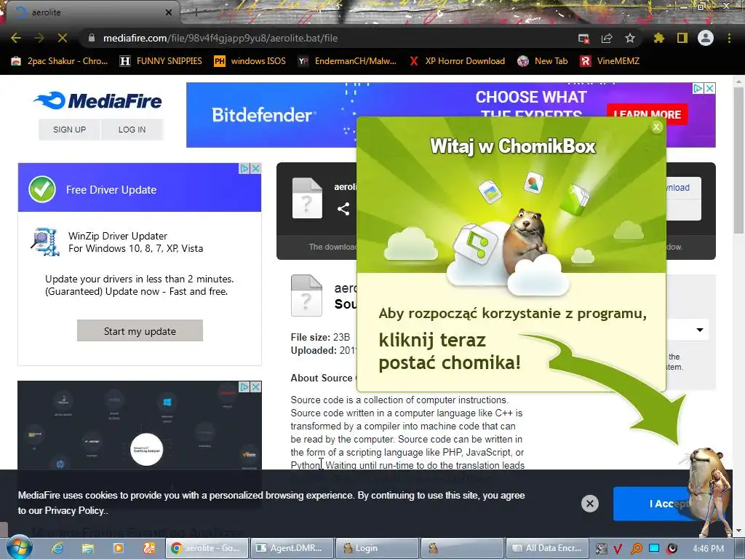Click the page's vertical scrollbar thumb
This screenshot has width=745, height=559.
pos(739,159)
